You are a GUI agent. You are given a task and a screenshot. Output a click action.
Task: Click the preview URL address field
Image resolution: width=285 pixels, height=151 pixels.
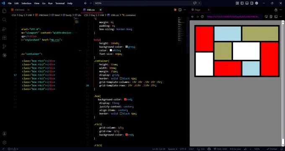pyautogui.click(x=233, y=17)
